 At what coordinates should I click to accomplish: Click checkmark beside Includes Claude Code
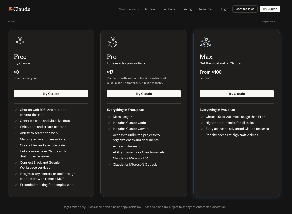109,123
